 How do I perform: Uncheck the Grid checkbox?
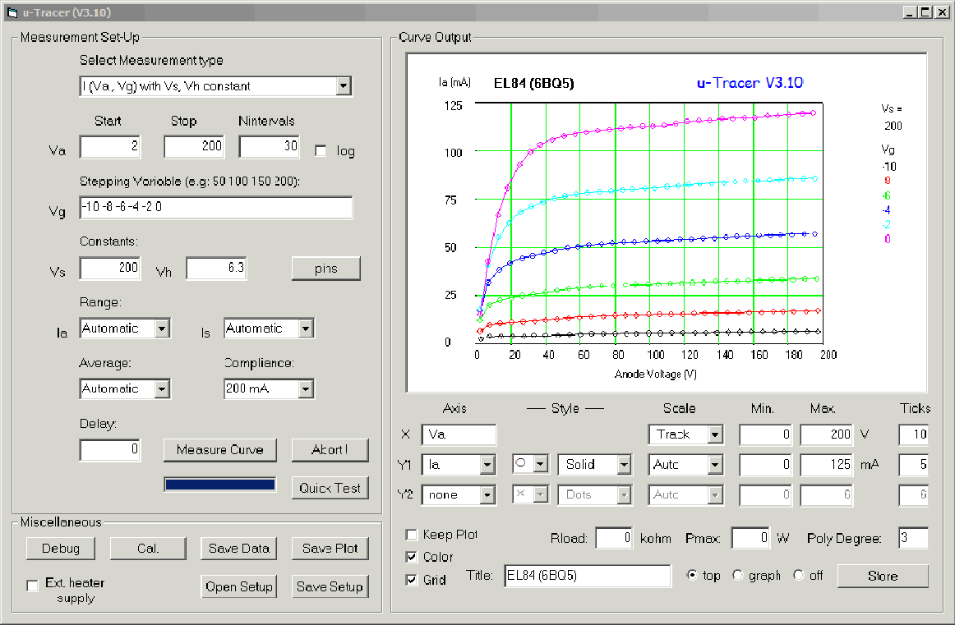click(x=412, y=580)
